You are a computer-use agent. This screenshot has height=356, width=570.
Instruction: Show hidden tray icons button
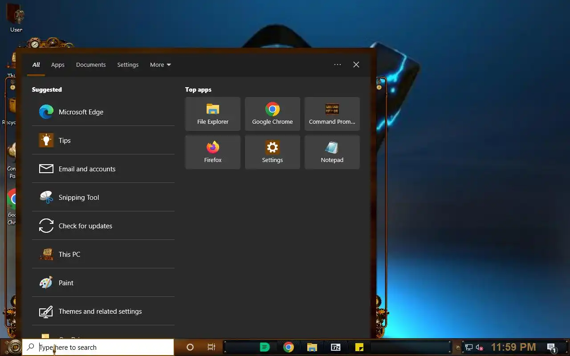click(458, 348)
